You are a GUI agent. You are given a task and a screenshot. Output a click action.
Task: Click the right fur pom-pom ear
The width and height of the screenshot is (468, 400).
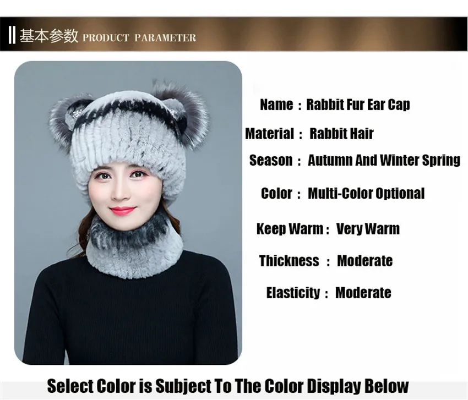[x=183, y=113]
